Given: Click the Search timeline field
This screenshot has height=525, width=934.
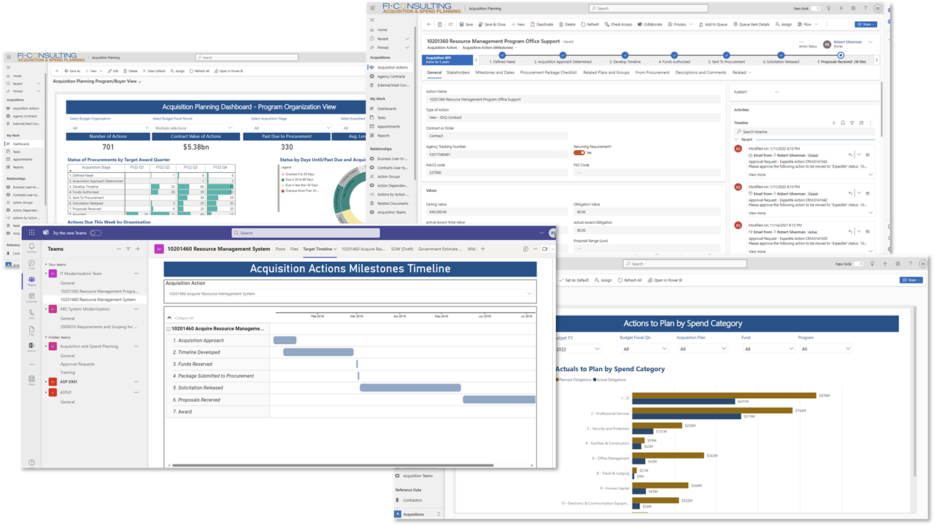Looking at the screenshot, I should (804, 132).
